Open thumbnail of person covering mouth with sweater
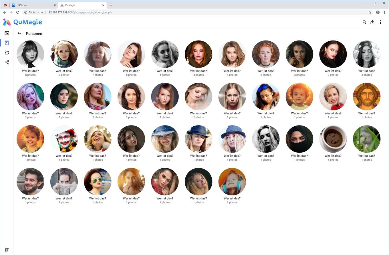Screen dimensions: 389x255 [x=64, y=181]
